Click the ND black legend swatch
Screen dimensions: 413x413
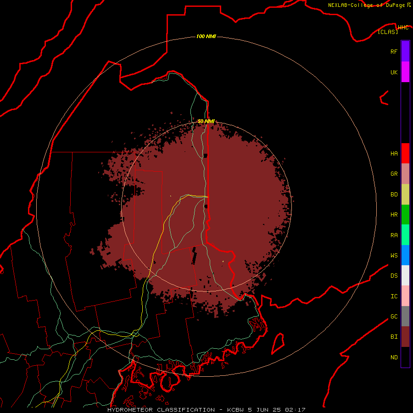(405, 357)
